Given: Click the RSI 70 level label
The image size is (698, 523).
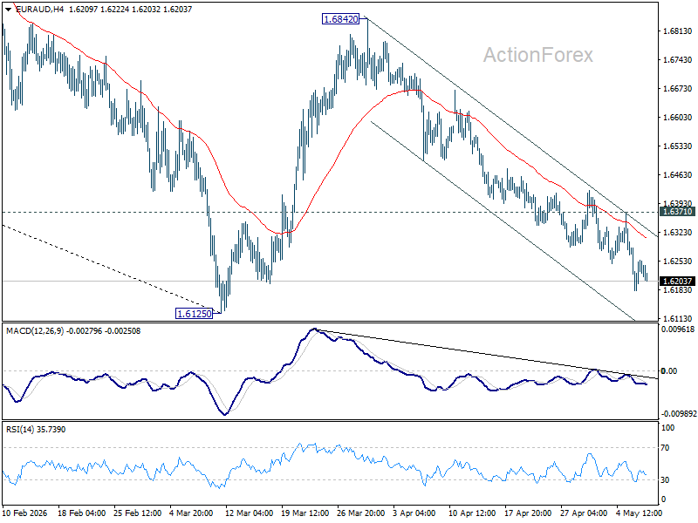Looking at the screenshot, I should tap(665, 448).
